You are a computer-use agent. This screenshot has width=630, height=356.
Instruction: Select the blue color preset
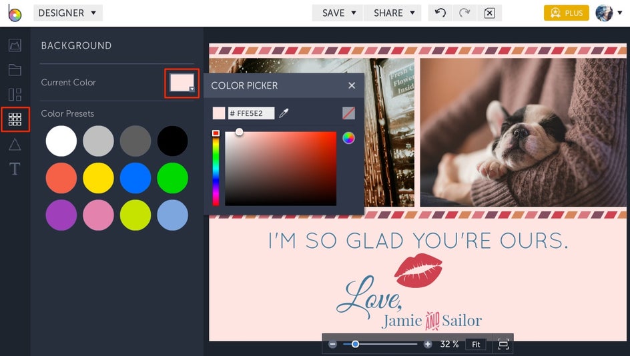[135, 178]
